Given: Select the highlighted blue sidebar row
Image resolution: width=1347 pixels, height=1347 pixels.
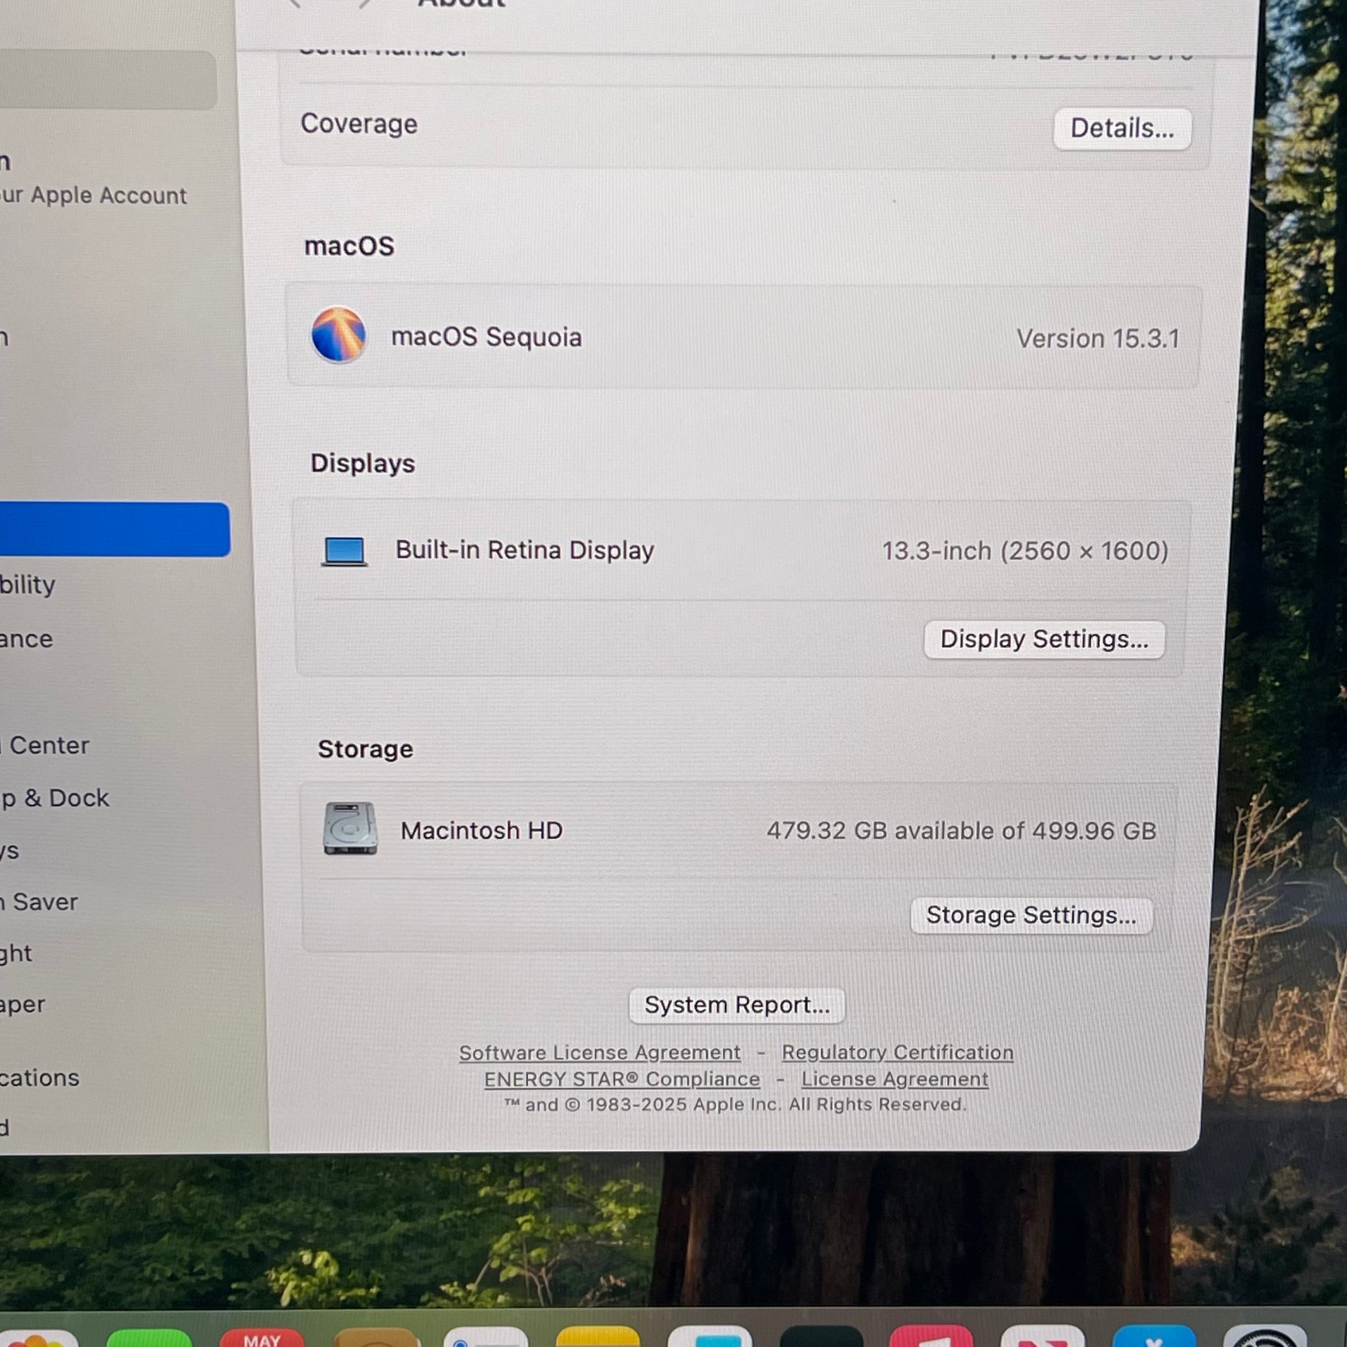Looking at the screenshot, I should (115, 529).
